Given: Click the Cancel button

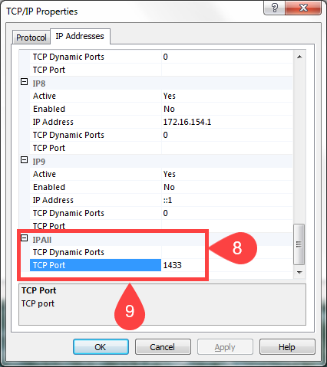Looking at the screenshot, I should click(x=163, y=347).
